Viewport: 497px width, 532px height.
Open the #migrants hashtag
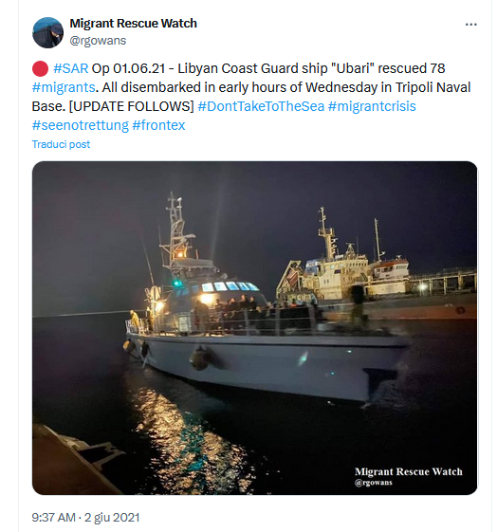coord(64,87)
